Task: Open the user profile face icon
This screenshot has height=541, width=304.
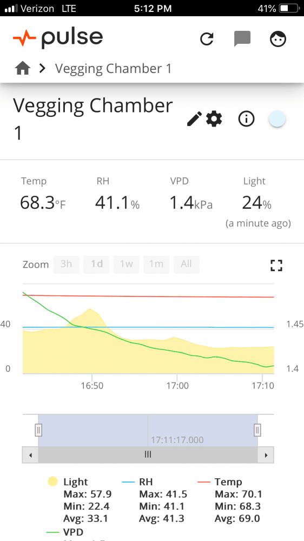Action: pyautogui.click(x=278, y=39)
